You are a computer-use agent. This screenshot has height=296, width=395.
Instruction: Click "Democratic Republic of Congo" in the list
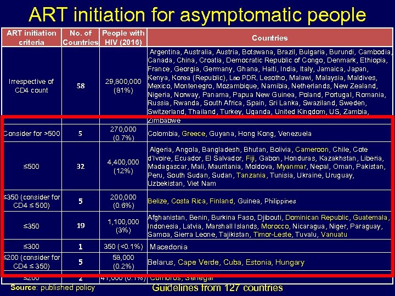(274, 60)
